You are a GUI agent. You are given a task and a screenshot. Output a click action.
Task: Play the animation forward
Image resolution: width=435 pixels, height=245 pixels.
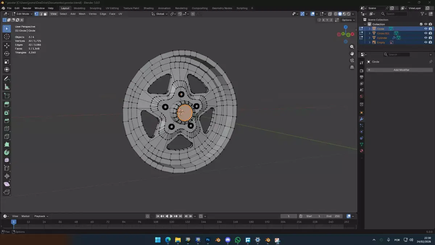[171, 216]
